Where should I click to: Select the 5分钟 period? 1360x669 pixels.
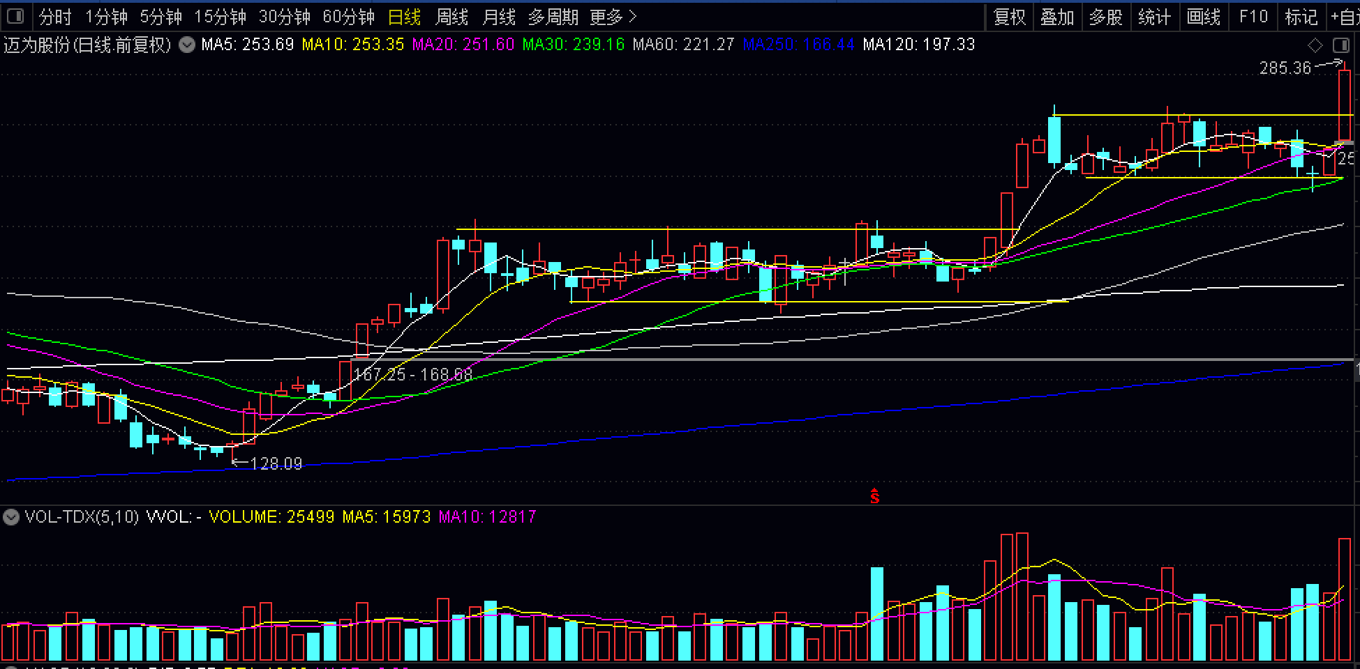pyautogui.click(x=160, y=17)
